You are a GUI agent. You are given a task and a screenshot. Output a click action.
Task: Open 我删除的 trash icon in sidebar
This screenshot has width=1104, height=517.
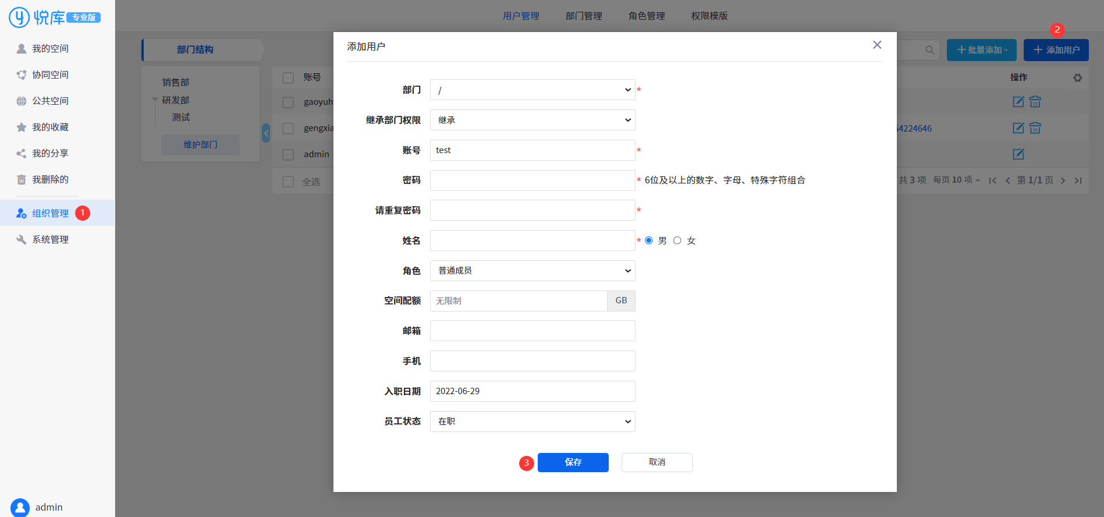tap(22, 179)
